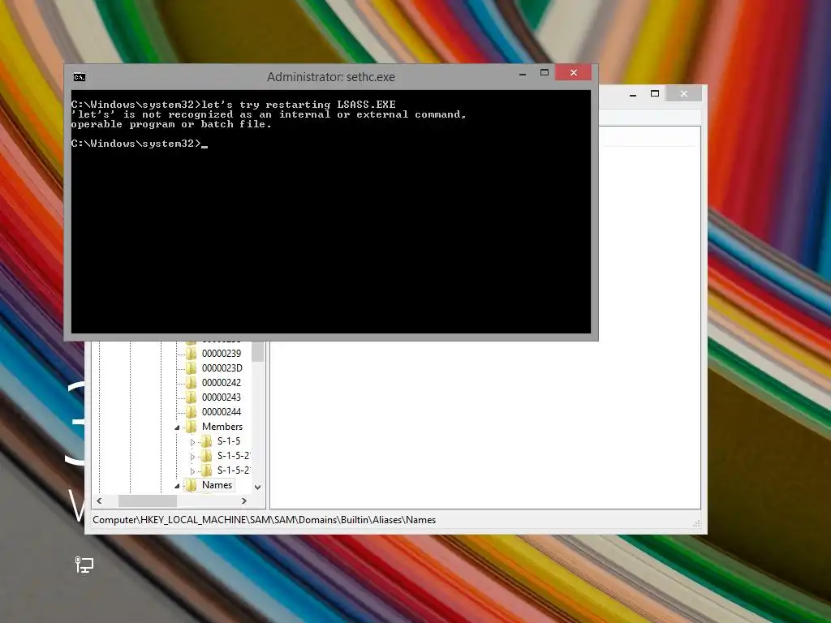Viewport: 831px width, 623px height.
Task: Select the 00000242 registry key
Action: pyautogui.click(x=221, y=383)
